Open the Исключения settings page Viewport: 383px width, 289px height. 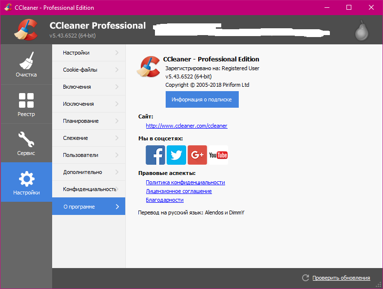tap(89, 104)
